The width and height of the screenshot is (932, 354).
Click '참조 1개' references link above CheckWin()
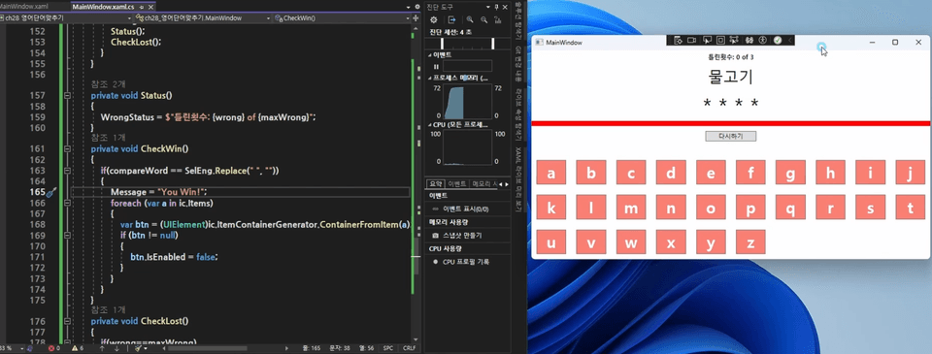point(108,137)
